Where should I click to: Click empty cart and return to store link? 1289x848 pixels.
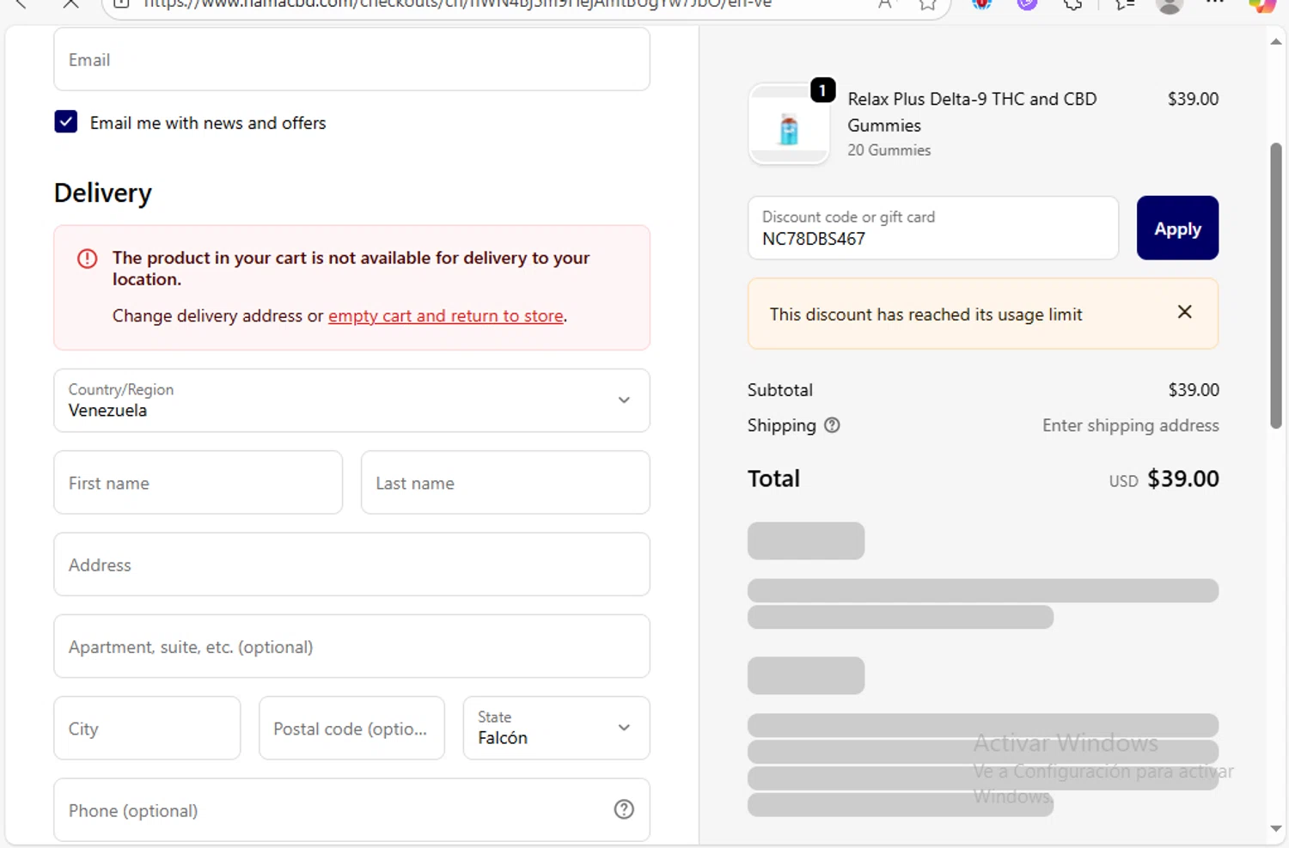point(445,316)
